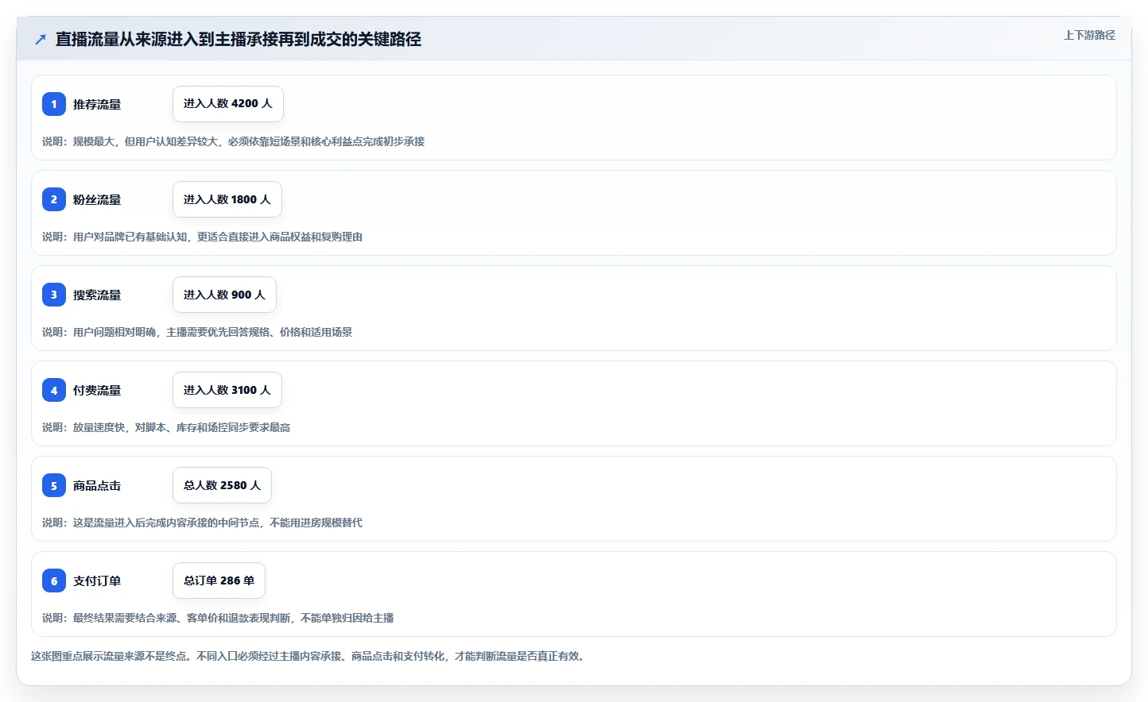Click the 总订单 286 单 chip

pyautogui.click(x=219, y=580)
